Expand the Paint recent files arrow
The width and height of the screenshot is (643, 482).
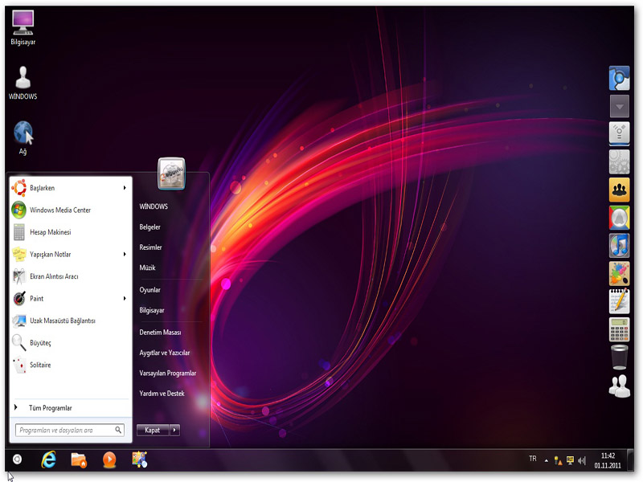pos(125,299)
